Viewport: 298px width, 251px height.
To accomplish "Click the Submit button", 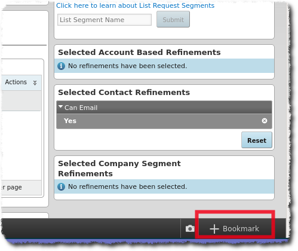I will tap(173, 19).
